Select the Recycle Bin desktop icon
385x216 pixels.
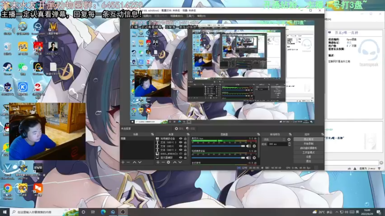coord(8,48)
